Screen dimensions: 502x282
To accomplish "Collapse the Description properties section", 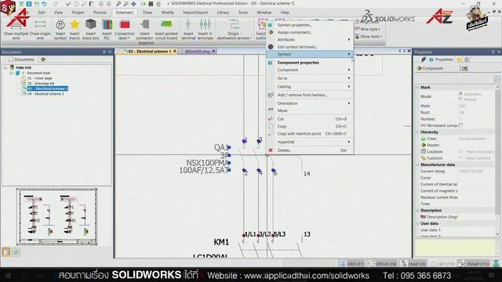I will pos(417,211).
